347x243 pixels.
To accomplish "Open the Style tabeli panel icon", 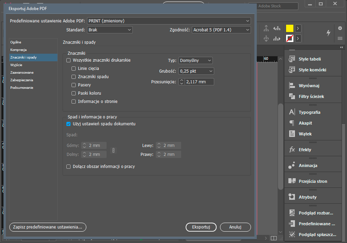I will [x=292, y=59].
